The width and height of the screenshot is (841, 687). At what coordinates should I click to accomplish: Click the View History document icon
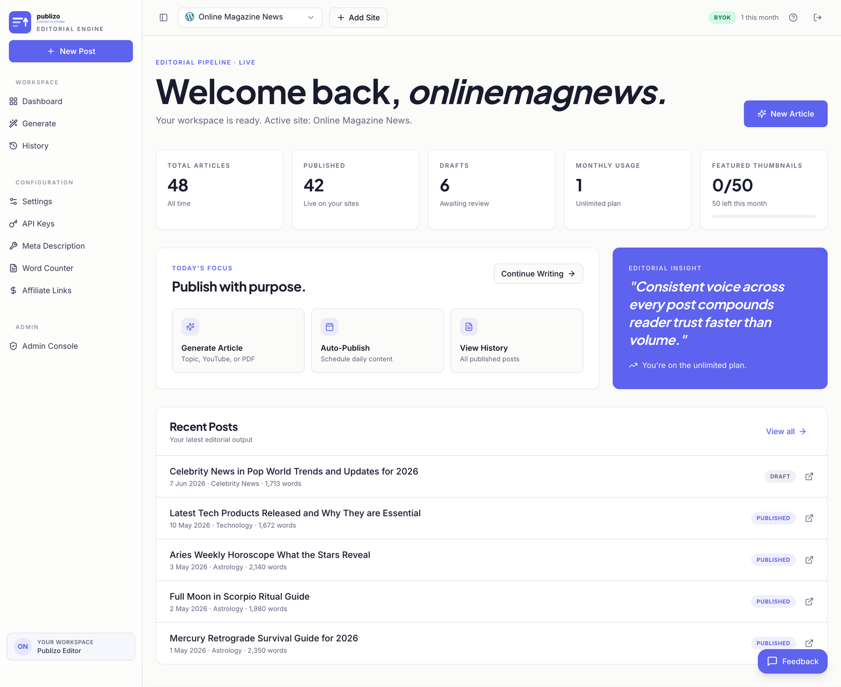(469, 326)
